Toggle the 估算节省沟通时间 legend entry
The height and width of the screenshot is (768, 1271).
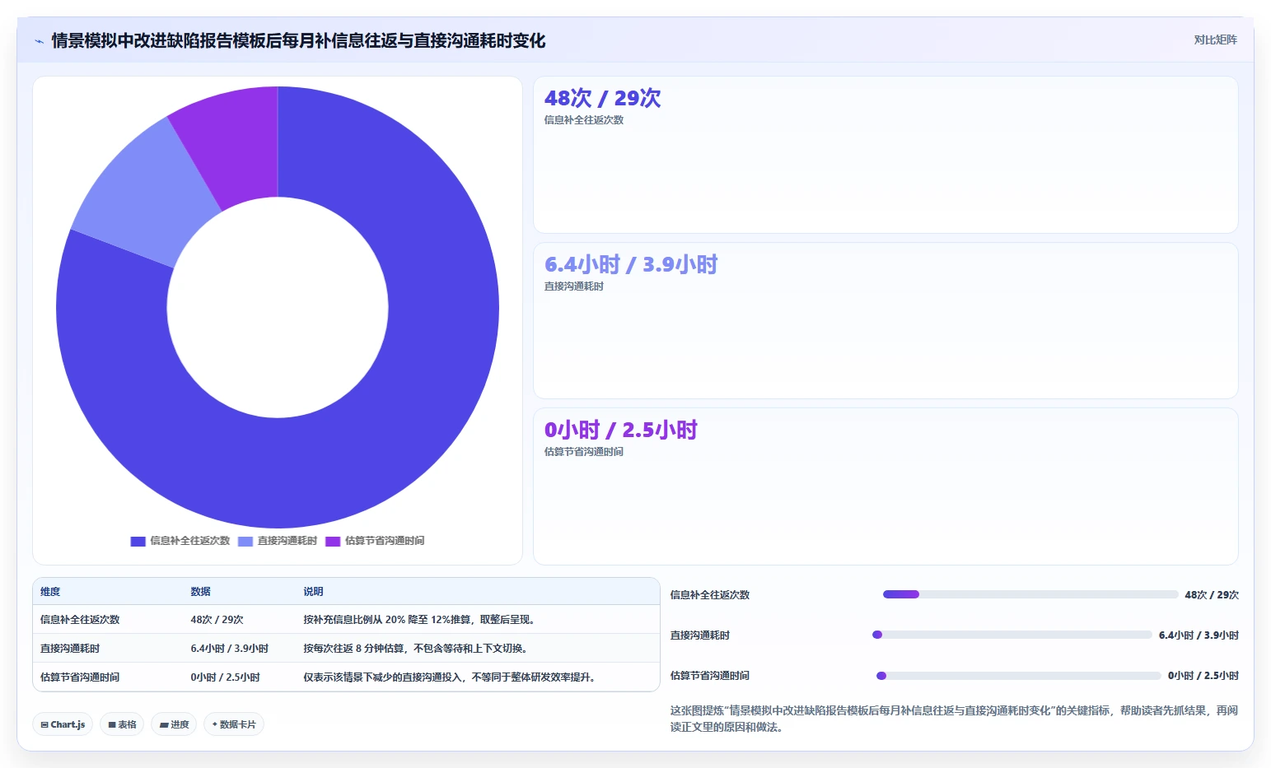click(375, 541)
